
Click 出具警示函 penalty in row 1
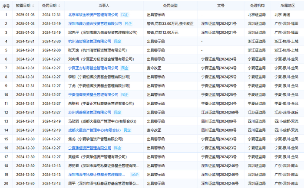point(156,15)
